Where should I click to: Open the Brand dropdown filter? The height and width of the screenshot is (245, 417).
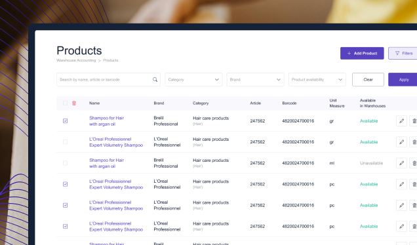(255, 79)
